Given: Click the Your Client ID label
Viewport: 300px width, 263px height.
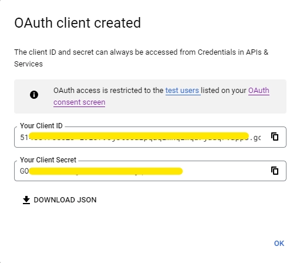Looking at the screenshot, I should 41,126.
